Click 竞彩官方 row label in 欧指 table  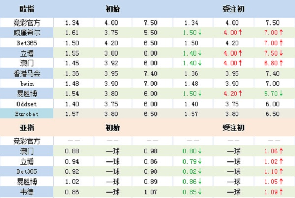(27, 23)
